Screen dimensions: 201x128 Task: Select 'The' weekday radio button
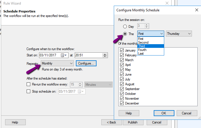[x=125, y=34]
